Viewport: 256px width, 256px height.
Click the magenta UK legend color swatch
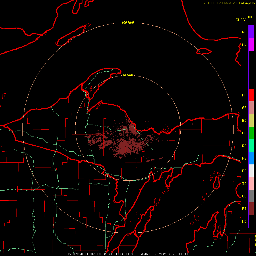(x=251, y=45)
